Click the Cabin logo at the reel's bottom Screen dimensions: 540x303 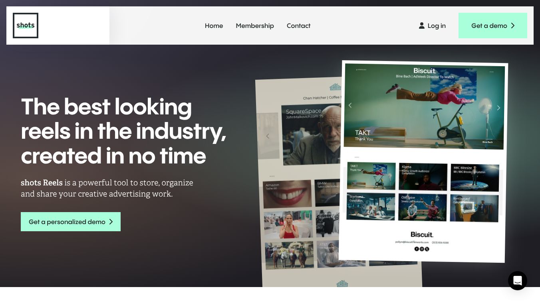click(x=342, y=283)
